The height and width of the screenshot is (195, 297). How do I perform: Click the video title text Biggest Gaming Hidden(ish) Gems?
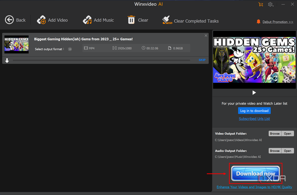pyautogui.click(x=84, y=39)
